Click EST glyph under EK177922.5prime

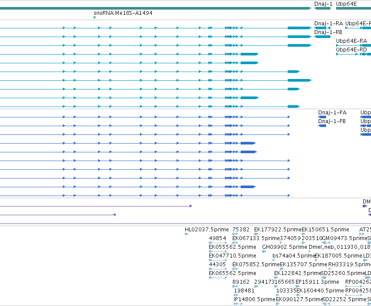pos(256,234)
